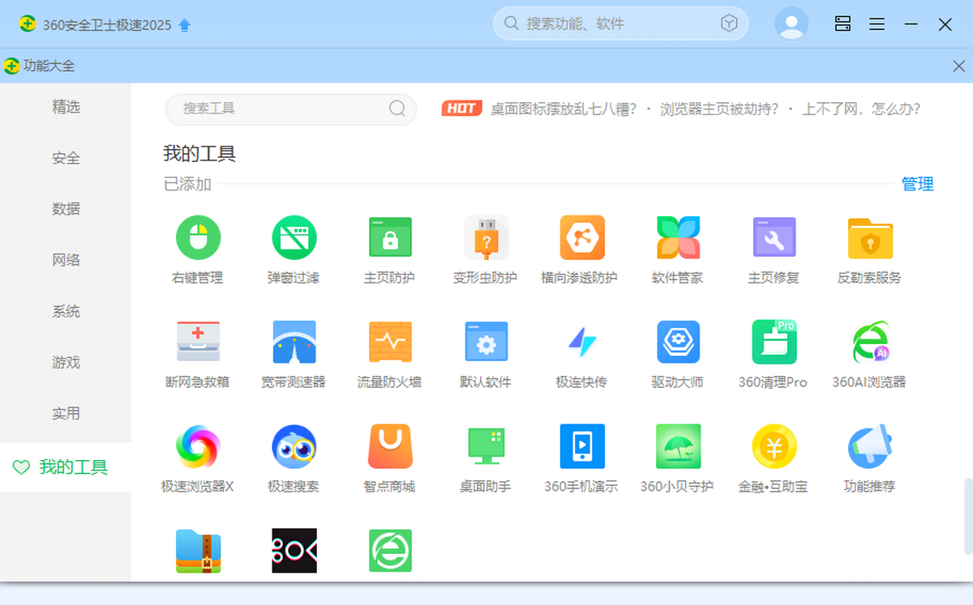Open 流量防火墙 tool
Image resolution: width=973 pixels, height=605 pixels.
click(x=389, y=353)
